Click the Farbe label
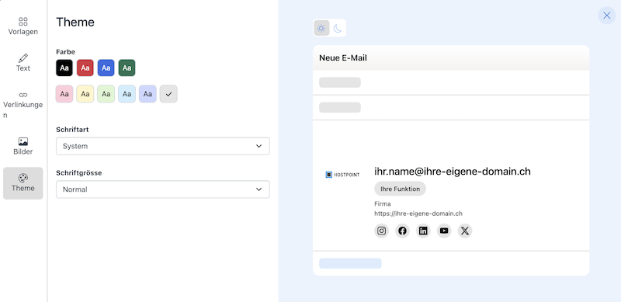Screen dimensions: 621x302 click(x=65, y=52)
